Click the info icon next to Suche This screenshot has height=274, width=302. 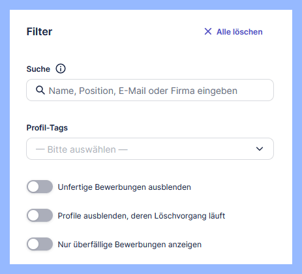tap(61, 68)
